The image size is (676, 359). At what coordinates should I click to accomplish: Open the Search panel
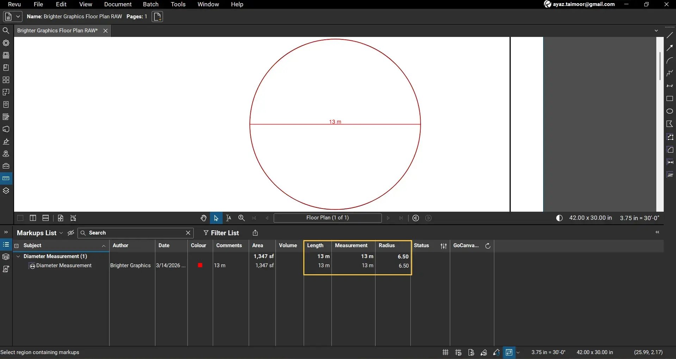[x=6, y=30]
